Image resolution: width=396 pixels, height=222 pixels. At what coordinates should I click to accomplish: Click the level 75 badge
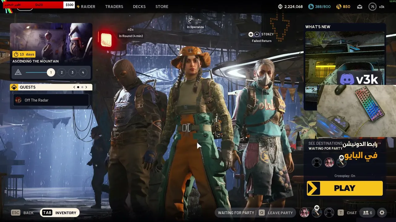pos(372,7)
